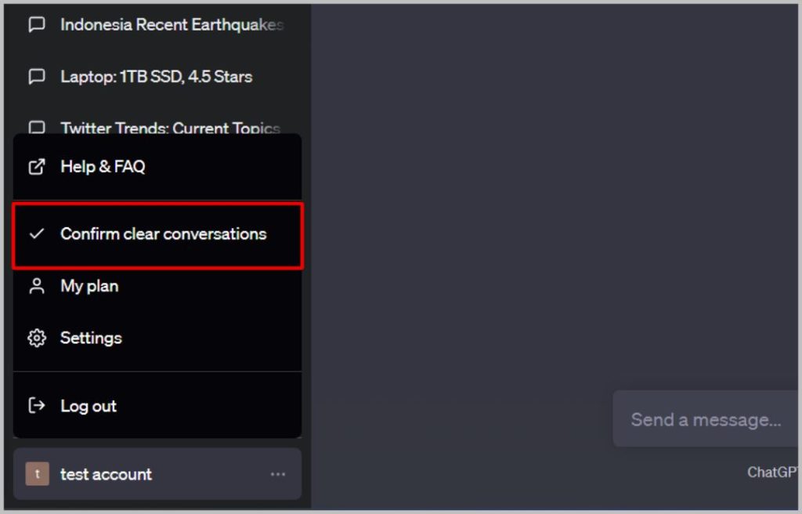Image resolution: width=802 pixels, height=514 pixels.
Task: Choose Log out
Action: 157,405
